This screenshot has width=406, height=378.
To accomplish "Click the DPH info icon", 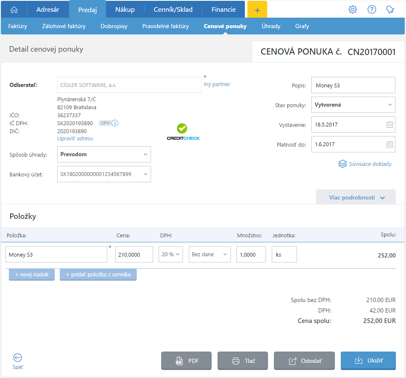I will tap(115, 123).
